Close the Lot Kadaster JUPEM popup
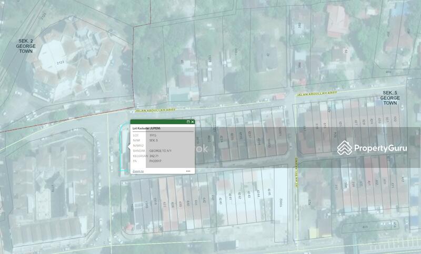The image size is (421, 254). (x=193, y=122)
